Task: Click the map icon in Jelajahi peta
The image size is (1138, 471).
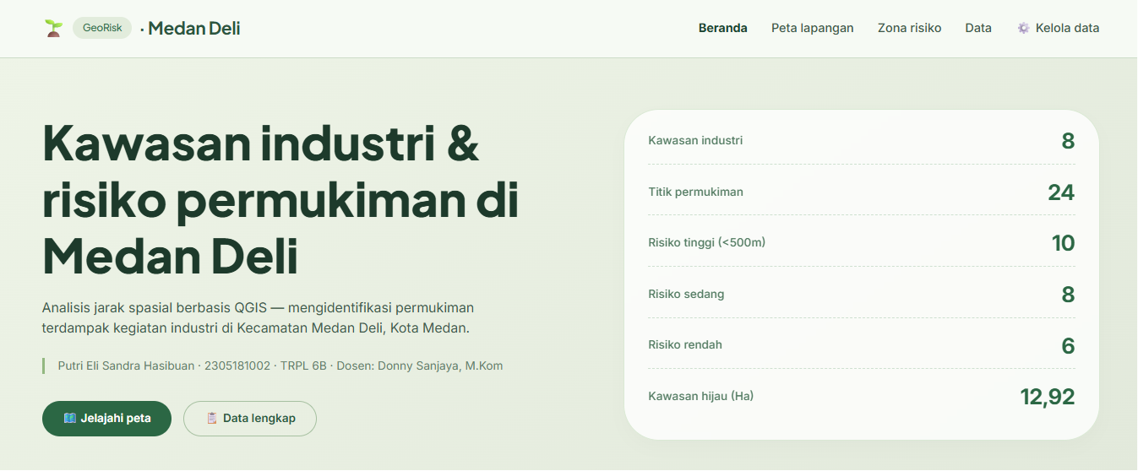Action: point(70,419)
